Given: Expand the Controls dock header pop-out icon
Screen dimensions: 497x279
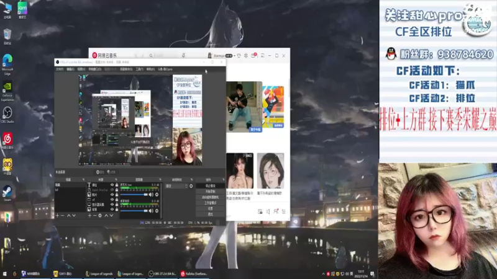Looking at the screenshot, I should [x=224, y=180].
